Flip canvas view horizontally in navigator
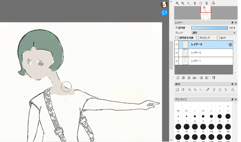 pos(213,3)
